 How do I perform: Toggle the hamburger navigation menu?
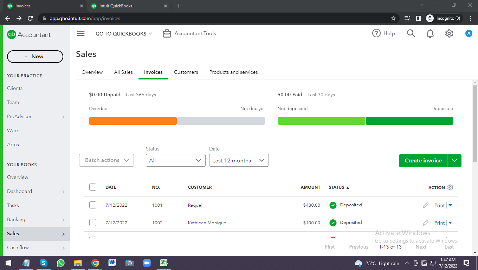[81, 33]
